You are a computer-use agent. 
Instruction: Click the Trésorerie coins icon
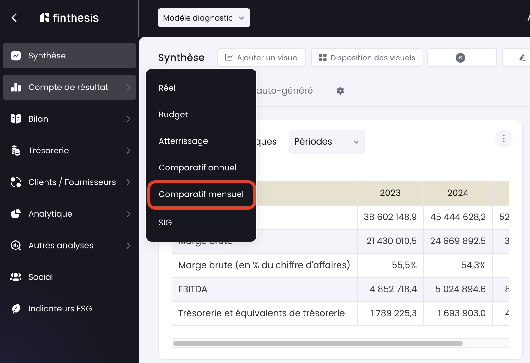click(15, 151)
